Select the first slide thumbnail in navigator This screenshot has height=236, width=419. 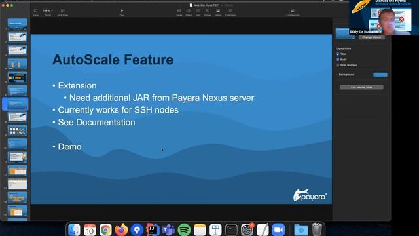point(18,24)
